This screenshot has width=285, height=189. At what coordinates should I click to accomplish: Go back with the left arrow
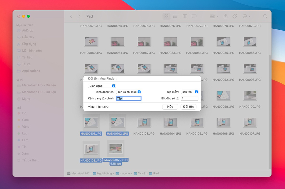71,16
